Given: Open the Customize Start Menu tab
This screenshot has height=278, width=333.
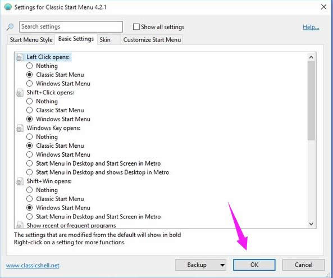Looking at the screenshot, I should [152, 40].
